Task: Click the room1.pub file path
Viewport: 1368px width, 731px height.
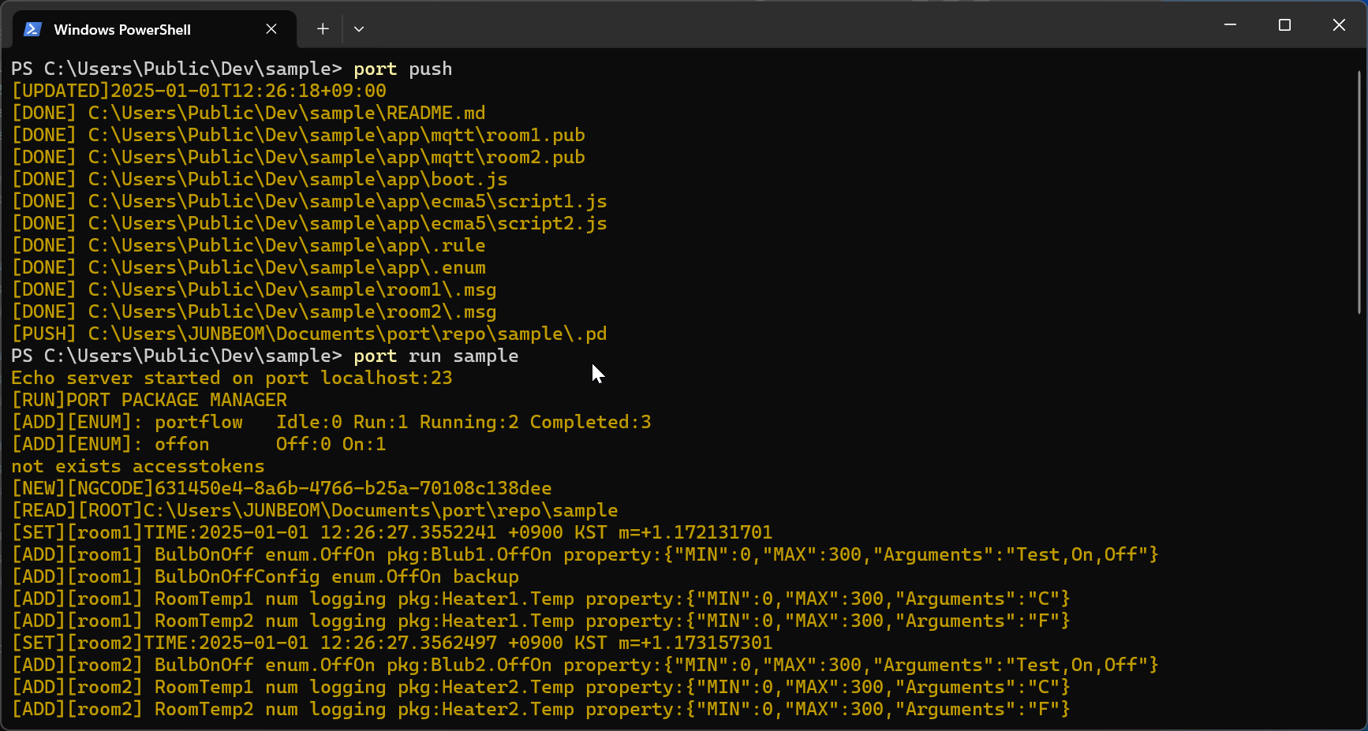Action: [x=297, y=135]
